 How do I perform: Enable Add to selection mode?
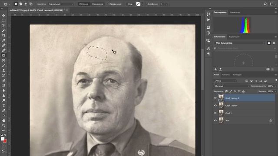(21, 4)
